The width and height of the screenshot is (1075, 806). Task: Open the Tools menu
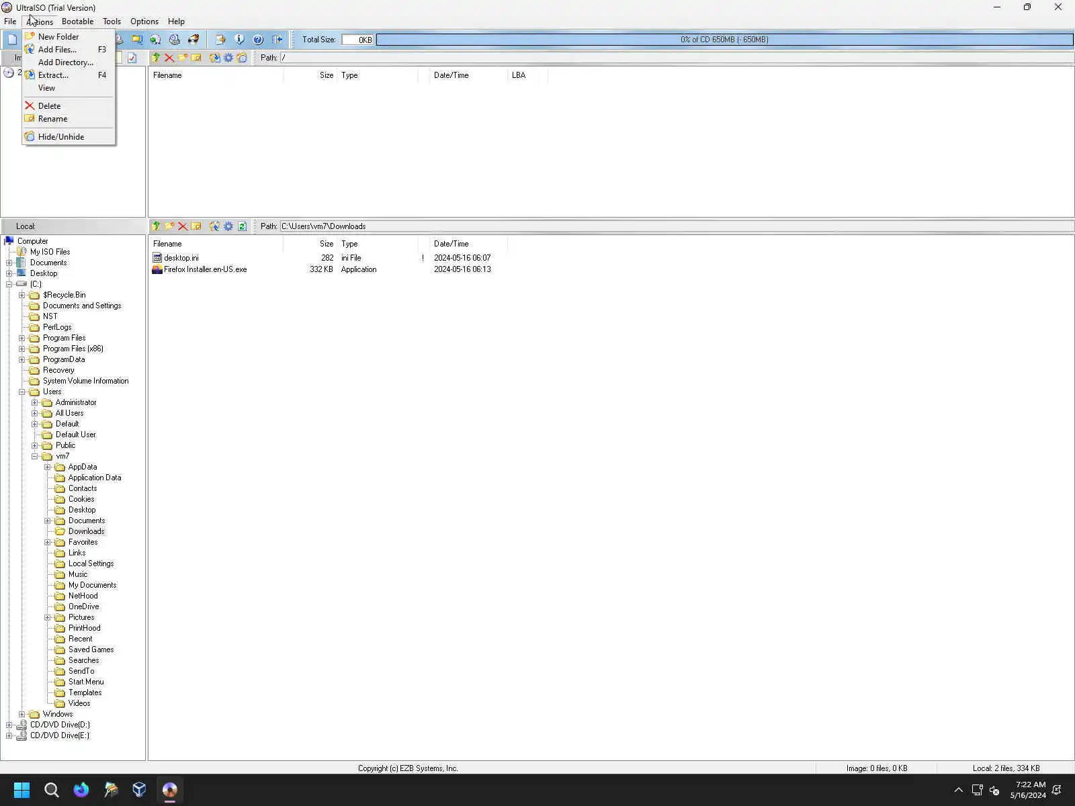[x=112, y=21]
